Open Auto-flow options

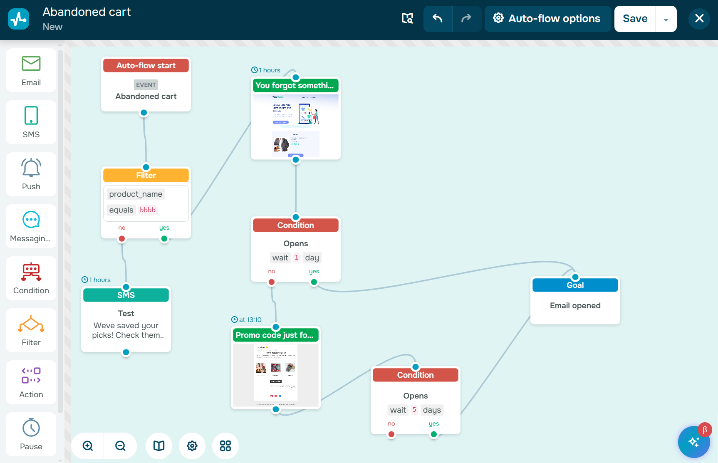coord(547,19)
